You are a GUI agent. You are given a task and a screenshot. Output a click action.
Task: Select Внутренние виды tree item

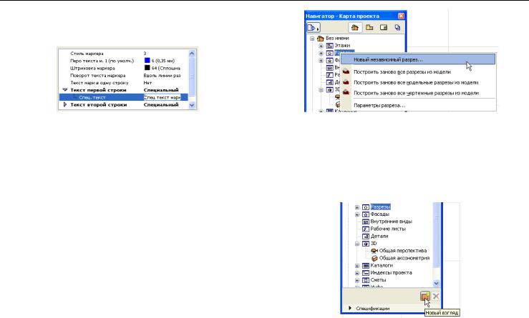[391, 222]
